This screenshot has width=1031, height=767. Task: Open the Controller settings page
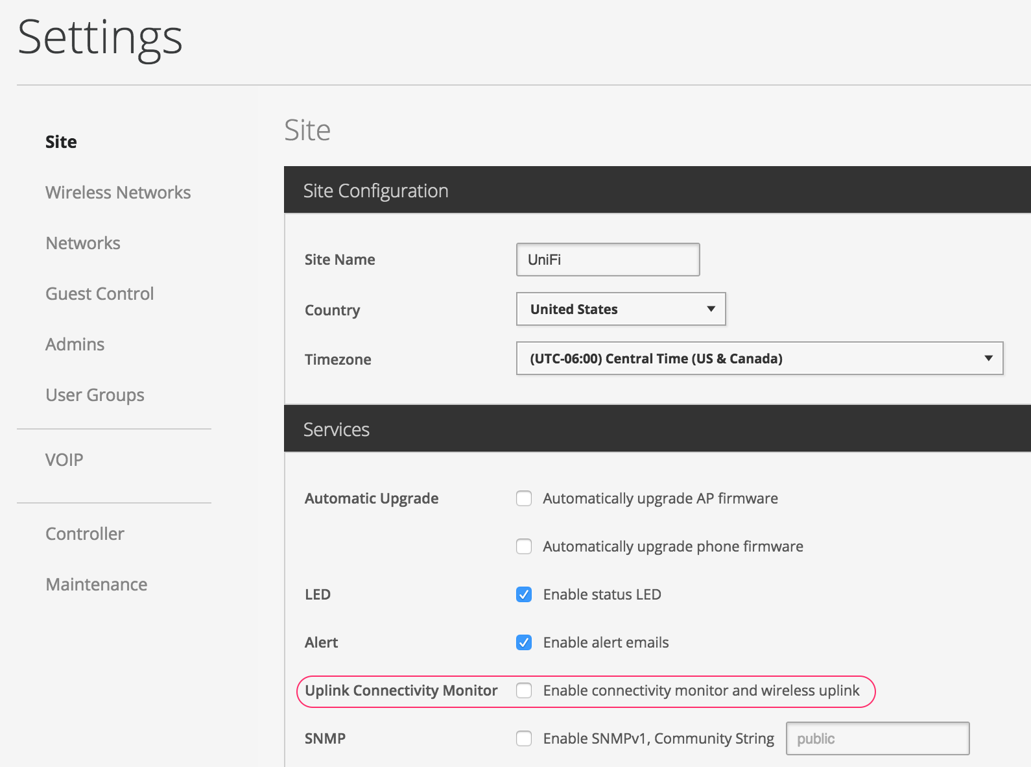pyautogui.click(x=84, y=534)
